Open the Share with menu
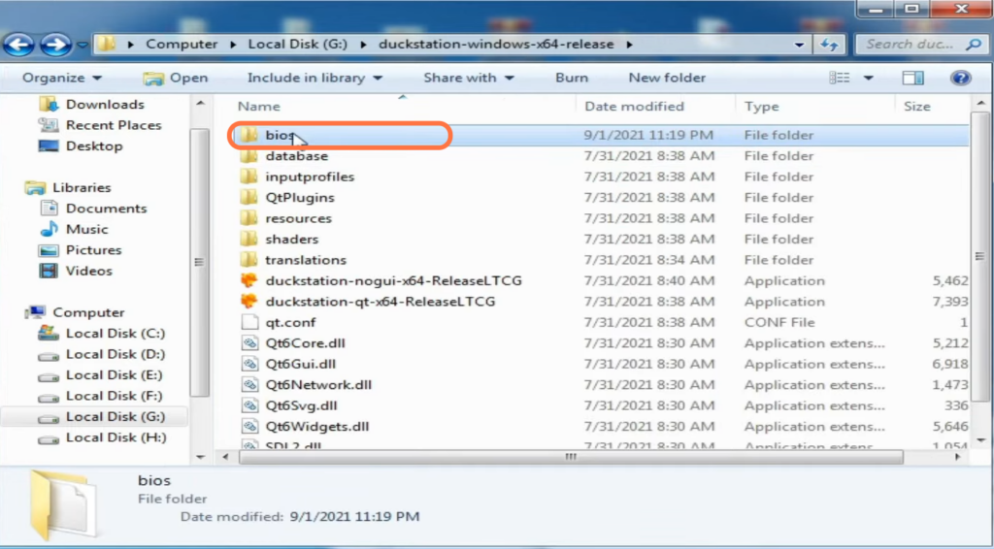The height and width of the screenshot is (549, 994). (x=469, y=78)
